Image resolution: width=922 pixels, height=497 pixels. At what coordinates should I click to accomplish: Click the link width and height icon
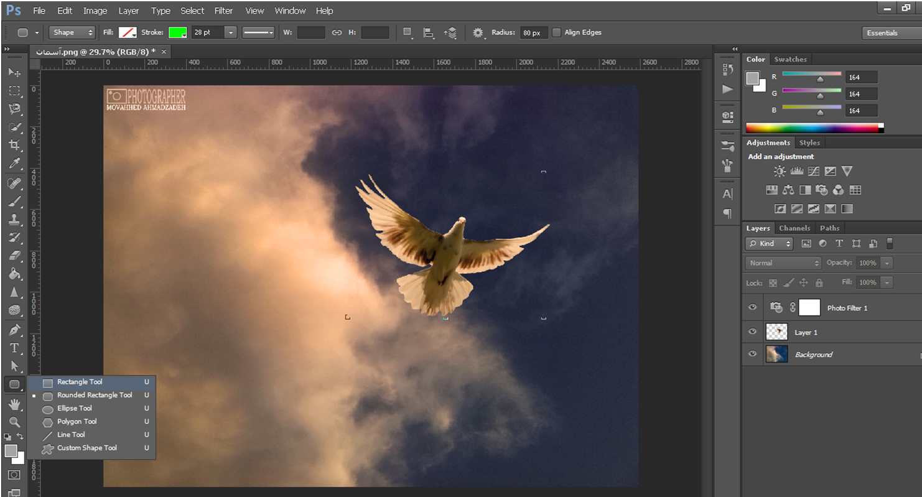click(337, 32)
